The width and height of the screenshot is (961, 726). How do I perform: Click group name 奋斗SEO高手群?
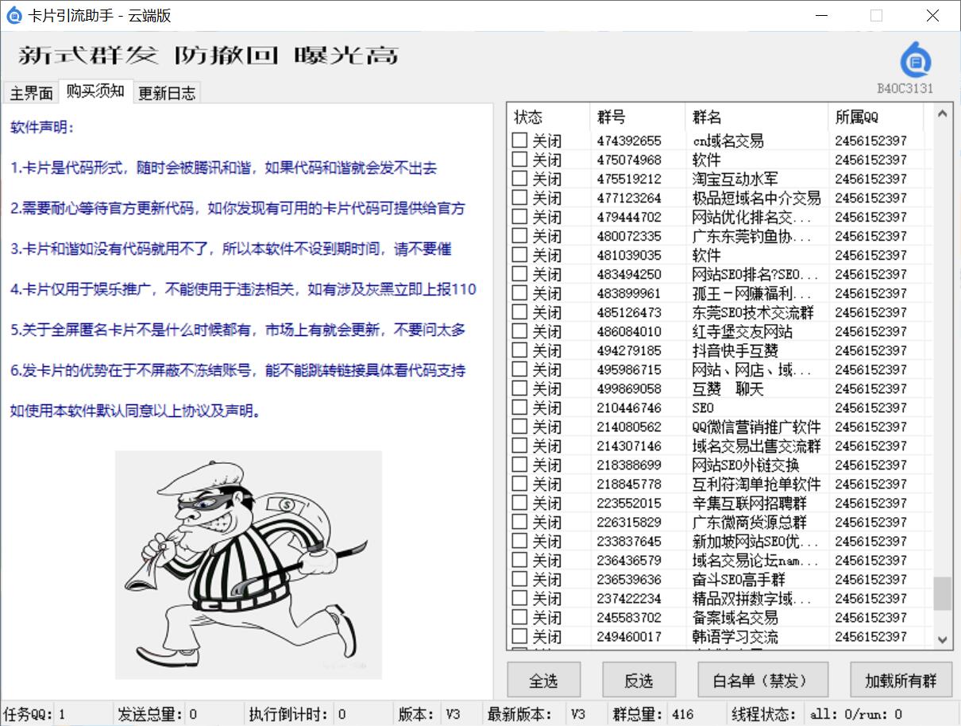[x=739, y=579]
